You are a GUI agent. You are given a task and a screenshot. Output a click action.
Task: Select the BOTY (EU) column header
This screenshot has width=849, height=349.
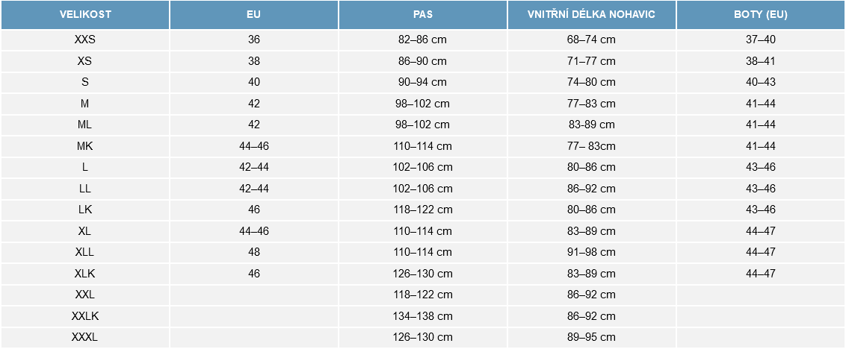[x=760, y=15]
